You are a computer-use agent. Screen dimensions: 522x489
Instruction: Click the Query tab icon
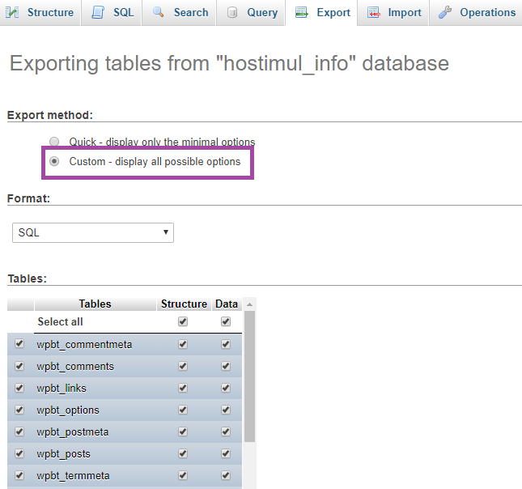[233, 12]
